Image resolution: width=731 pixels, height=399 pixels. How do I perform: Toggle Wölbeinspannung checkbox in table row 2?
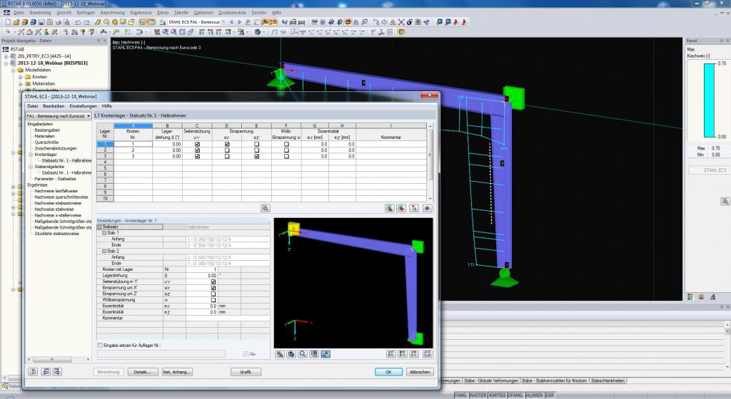coord(286,150)
